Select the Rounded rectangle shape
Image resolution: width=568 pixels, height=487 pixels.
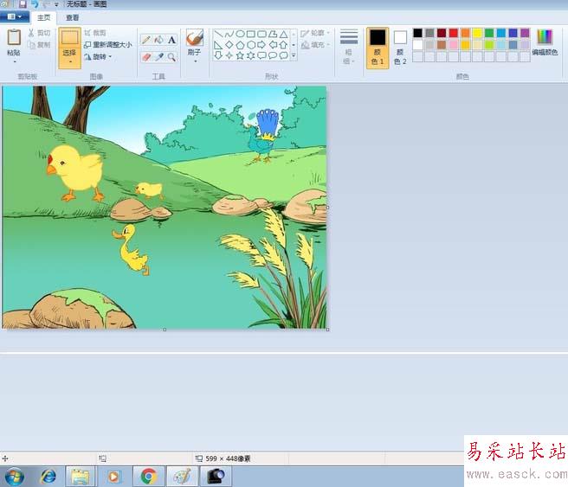coord(261,34)
